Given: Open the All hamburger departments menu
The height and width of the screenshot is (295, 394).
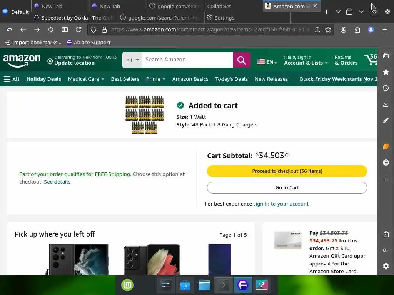Looking at the screenshot, I should pos(12,79).
